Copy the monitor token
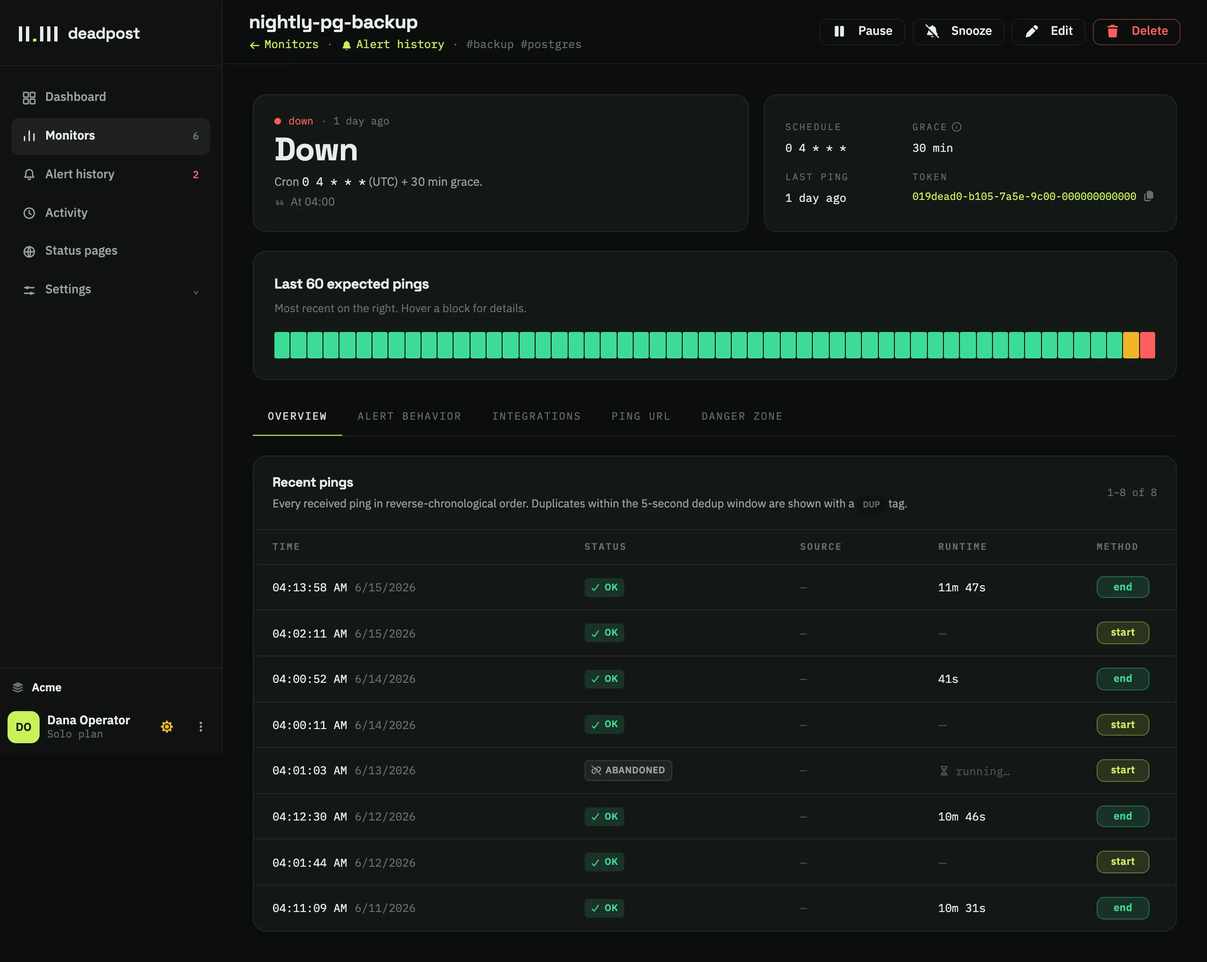1207x962 pixels. (x=1148, y=196)
